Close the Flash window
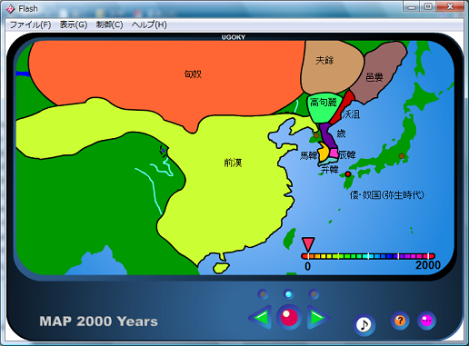The width and height of the screenshot is (469, 346). [x=450, y=6]
